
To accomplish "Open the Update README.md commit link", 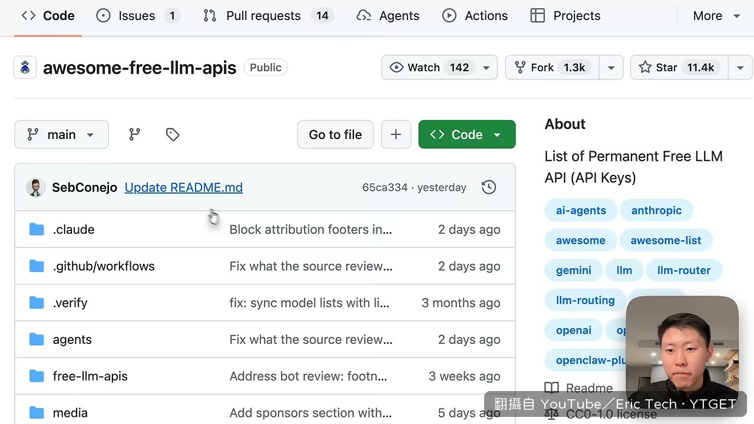I will (184, 187).
